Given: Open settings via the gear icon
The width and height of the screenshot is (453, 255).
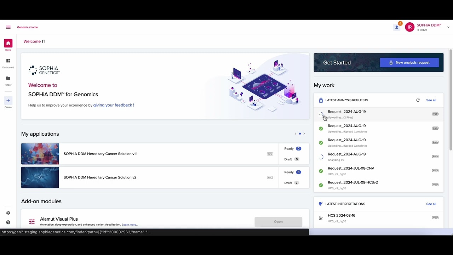Looking at the screenshot, I should [8, 213].
